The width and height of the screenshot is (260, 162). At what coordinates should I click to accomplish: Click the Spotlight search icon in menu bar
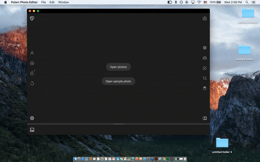pyautogui.click(x=247, y=2)
